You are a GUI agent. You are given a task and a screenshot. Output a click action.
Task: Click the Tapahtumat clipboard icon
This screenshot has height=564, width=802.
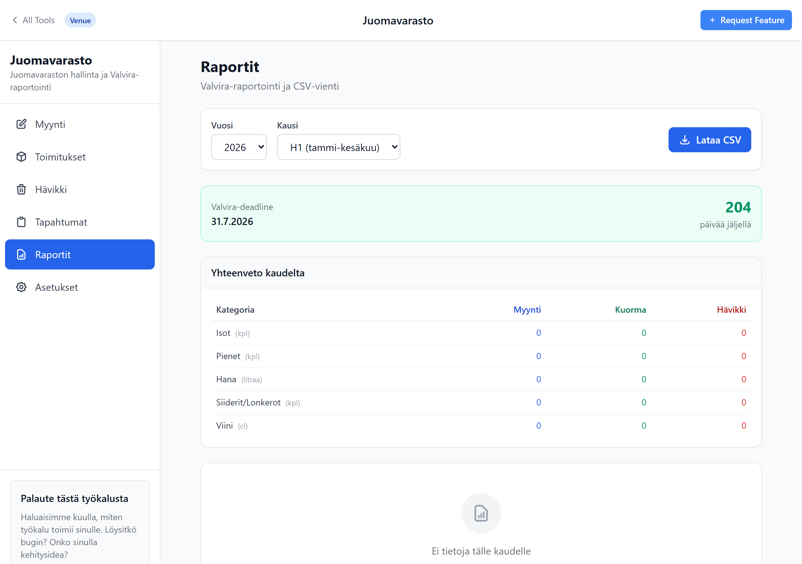(21, 222)
